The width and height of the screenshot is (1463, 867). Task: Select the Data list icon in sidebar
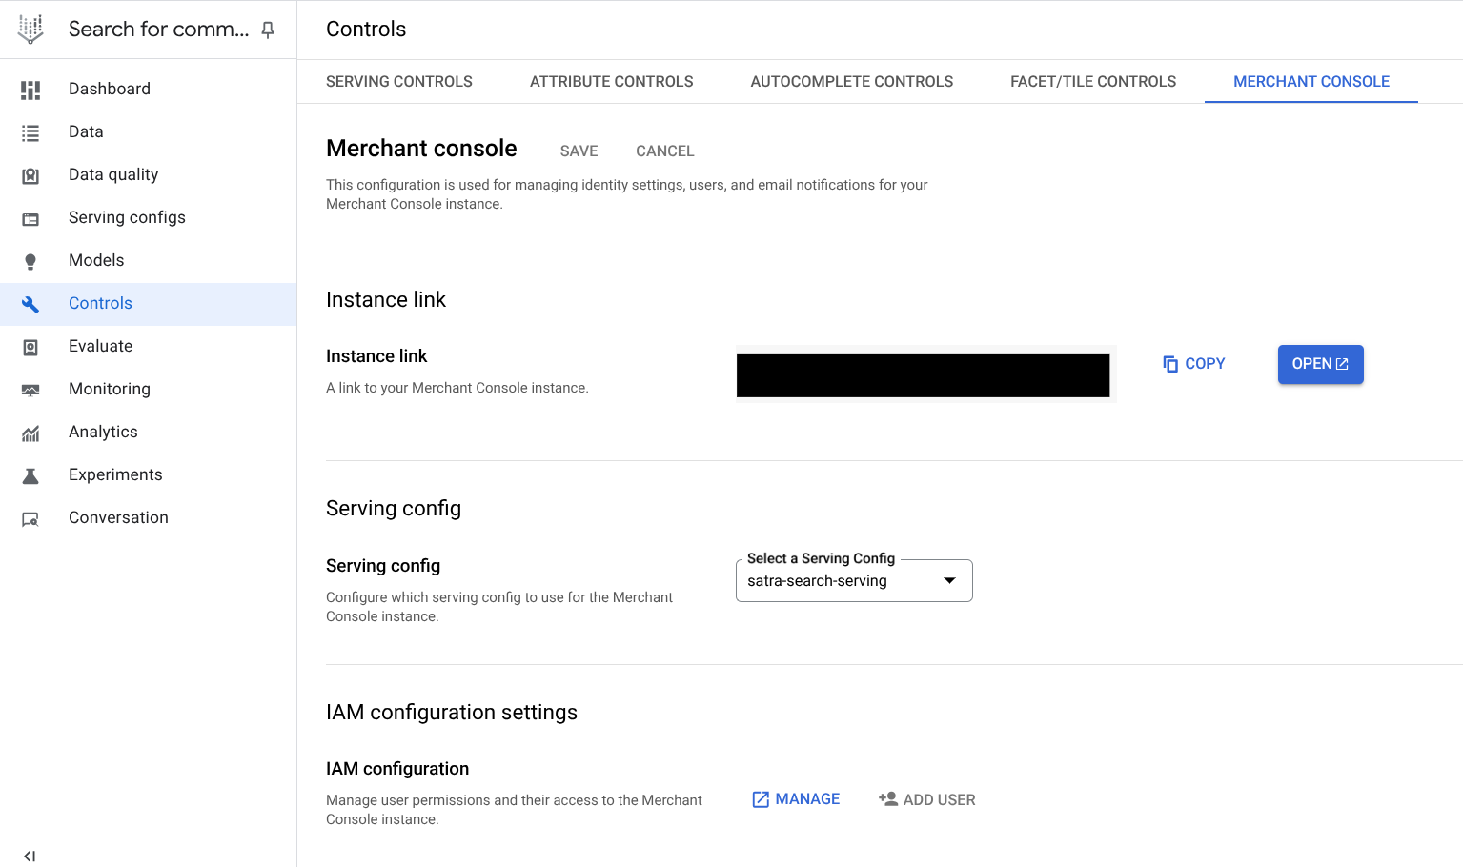pos(30,131)
